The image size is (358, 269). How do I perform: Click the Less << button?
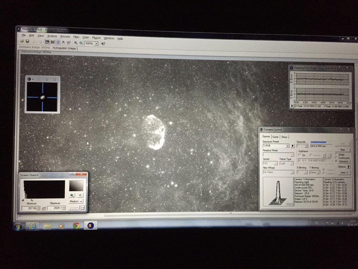coord(344,173)
